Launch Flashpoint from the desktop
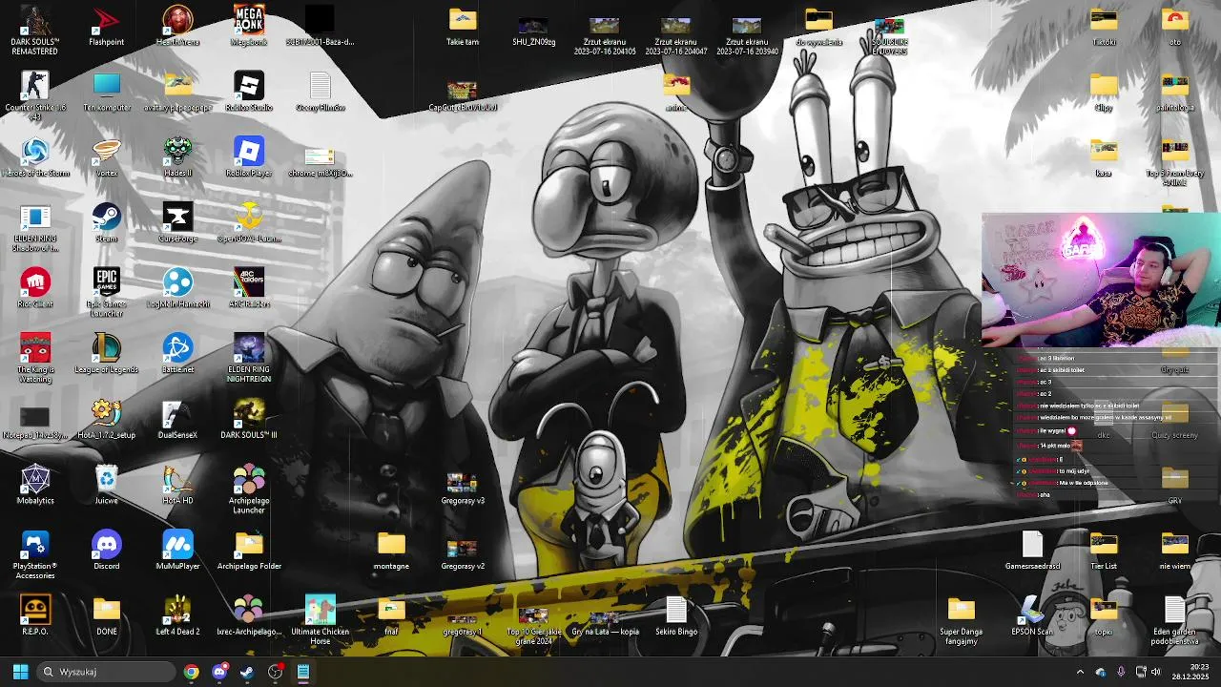Viewport: 1221px width, 687px height. pyautogui.click(x=106, y=26)
